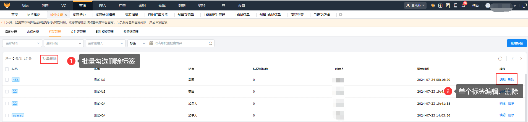Image resolution: width=528 pixels, height=122 pixels.
Task: Open the 商品 menu
Action: pyautogui.click(x=25, y=5)
